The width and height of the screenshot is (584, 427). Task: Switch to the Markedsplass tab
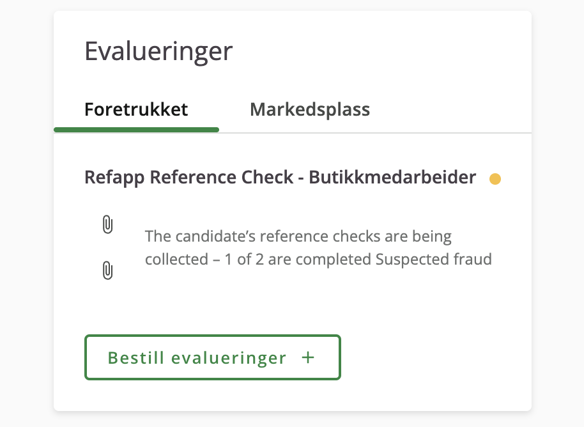point(310,109)
